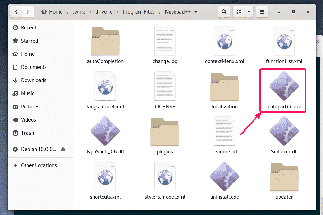Toggle list view button in header
Image resolution: width=323 pixels, height=215 pixels.
239,12
